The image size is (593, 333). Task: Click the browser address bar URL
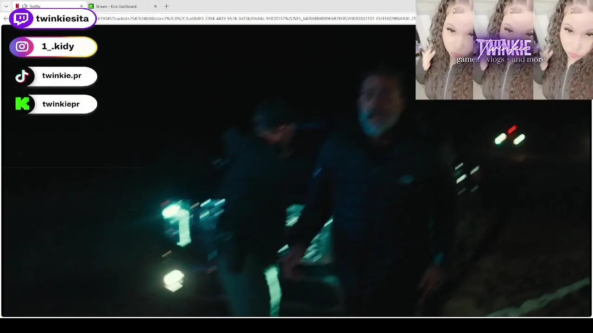pyautogui.click(x=256, y=18)
